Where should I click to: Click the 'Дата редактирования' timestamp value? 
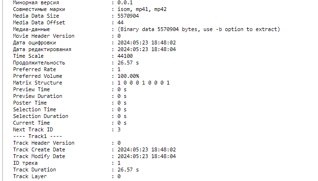(x=147, y=49)
